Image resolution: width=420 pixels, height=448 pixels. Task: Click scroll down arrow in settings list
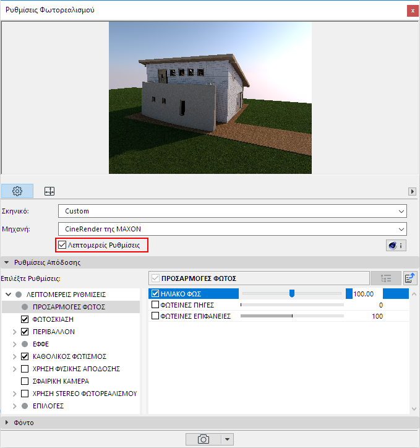tap(414, 409)
